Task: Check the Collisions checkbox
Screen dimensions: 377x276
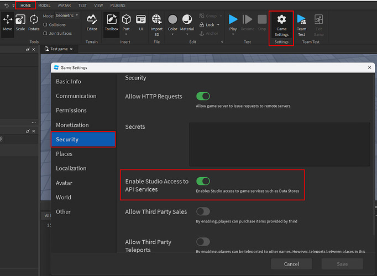Action: 45,25
